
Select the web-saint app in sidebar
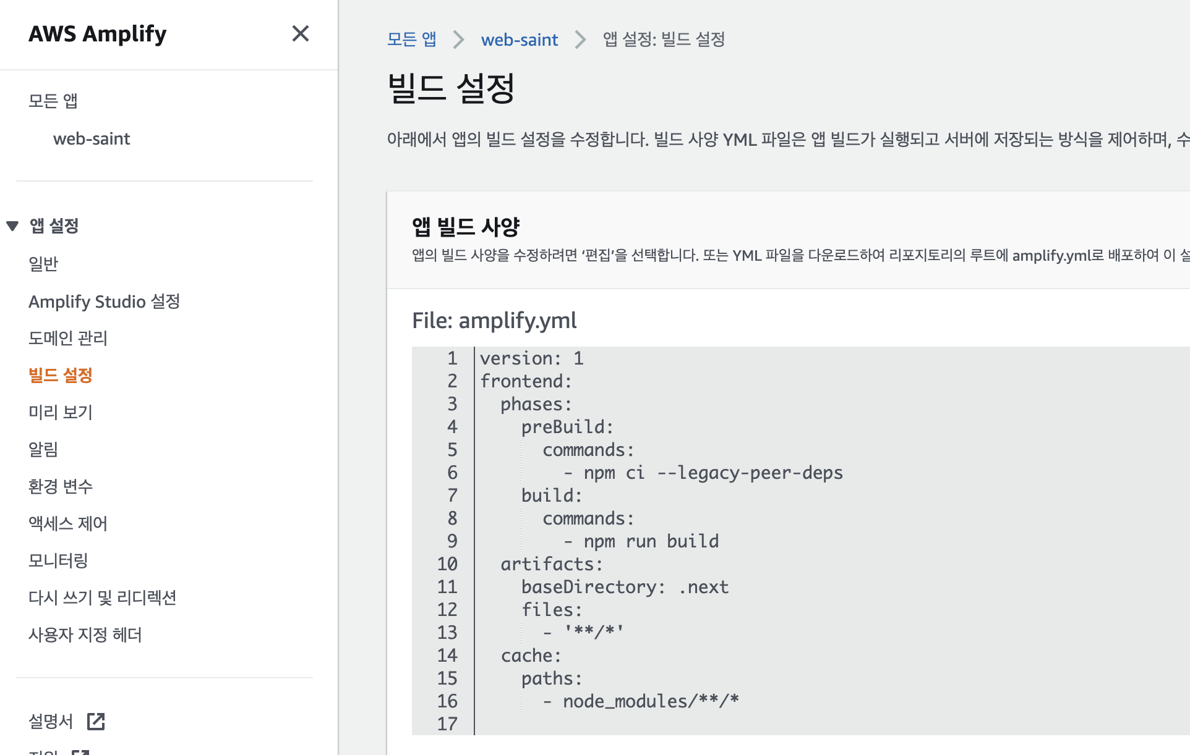(x=92, y=138)
